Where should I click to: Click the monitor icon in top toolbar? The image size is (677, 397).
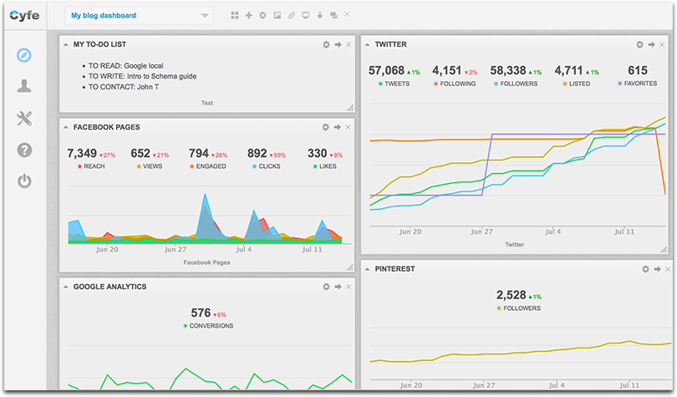(x=305, y=16)
